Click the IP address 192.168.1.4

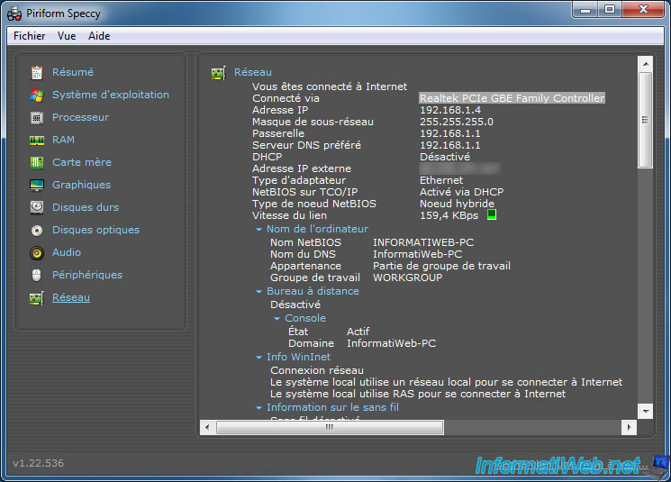coord(450,110)
